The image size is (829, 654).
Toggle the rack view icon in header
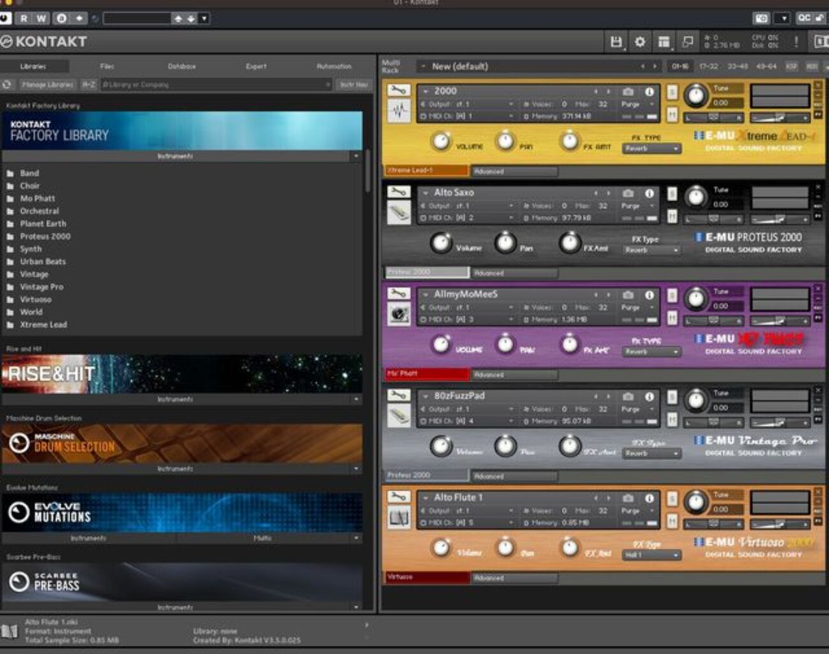coord(664,42)
